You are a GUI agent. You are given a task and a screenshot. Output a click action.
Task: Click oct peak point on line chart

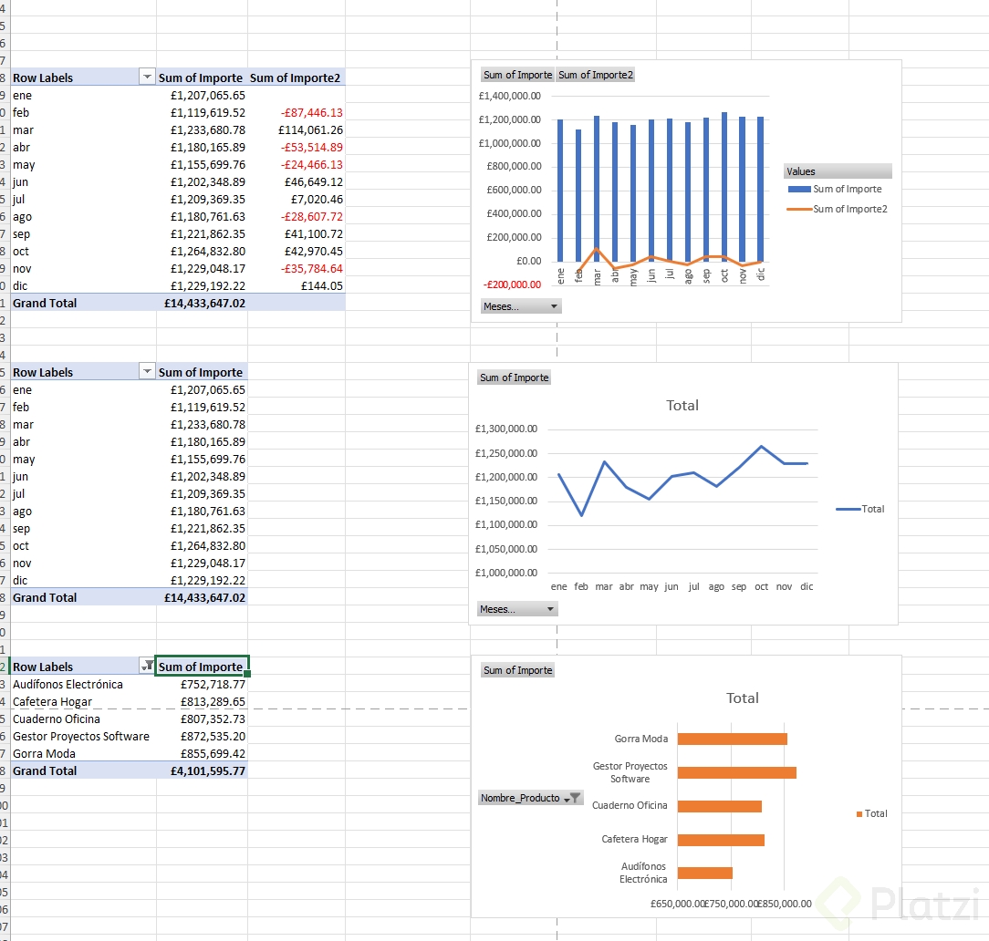point(761,446)
